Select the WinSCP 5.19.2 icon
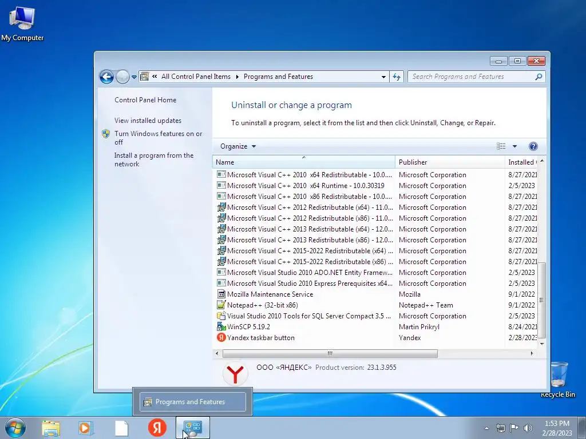The width and height of the screenshot is (586, 439). point(221,326)
